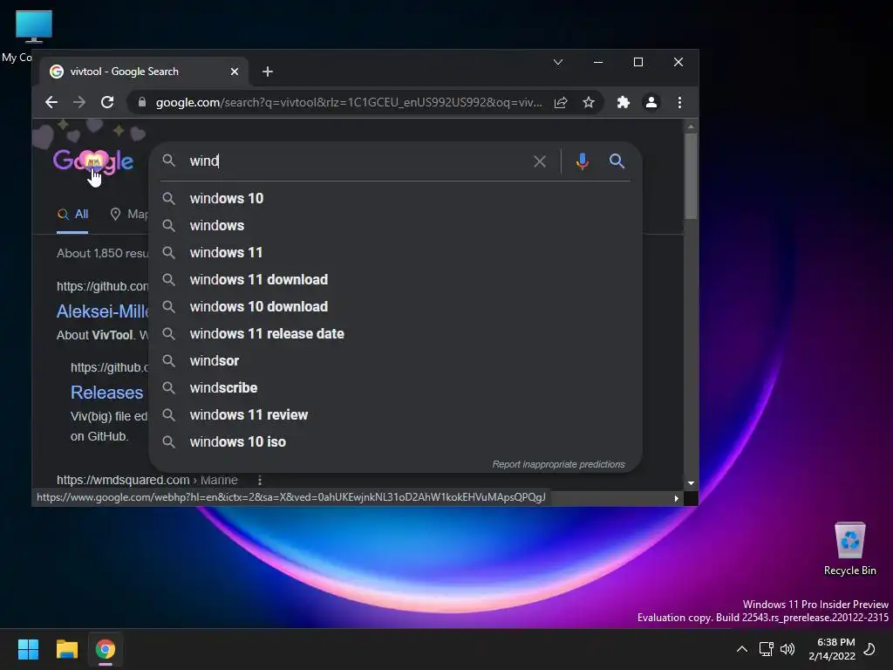Select 'windows 11 release date' suggestion
The height and width of the screenshot is (670, 893).
tap(395, 334)
